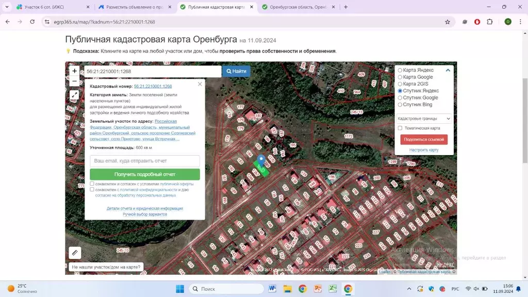This screenshot has width=528, height=297.
Task: Click the zoom in plus icon on map
Action: click(x=74, y=70)
